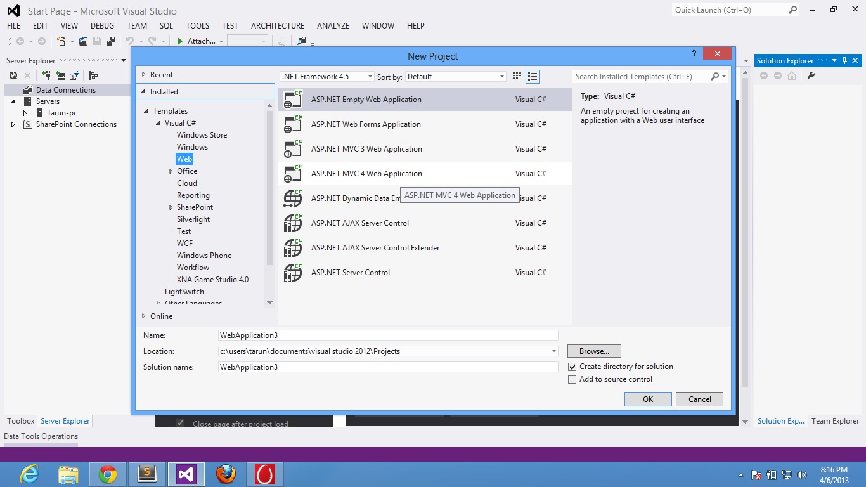This screenshot has width=866, height=487.
Task: Select the LightSwitch template category
Action: pyautogui.click(x=184, y=292)
